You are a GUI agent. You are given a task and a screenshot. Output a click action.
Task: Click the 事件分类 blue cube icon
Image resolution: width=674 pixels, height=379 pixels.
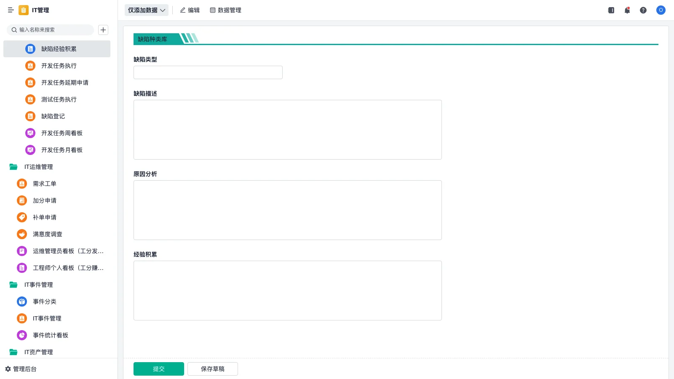[x=22, y=302]
